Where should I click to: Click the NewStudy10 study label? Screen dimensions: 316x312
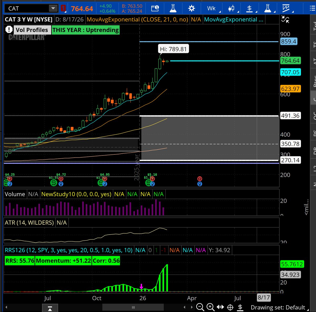pyautogui.click(x=76, y=194)
